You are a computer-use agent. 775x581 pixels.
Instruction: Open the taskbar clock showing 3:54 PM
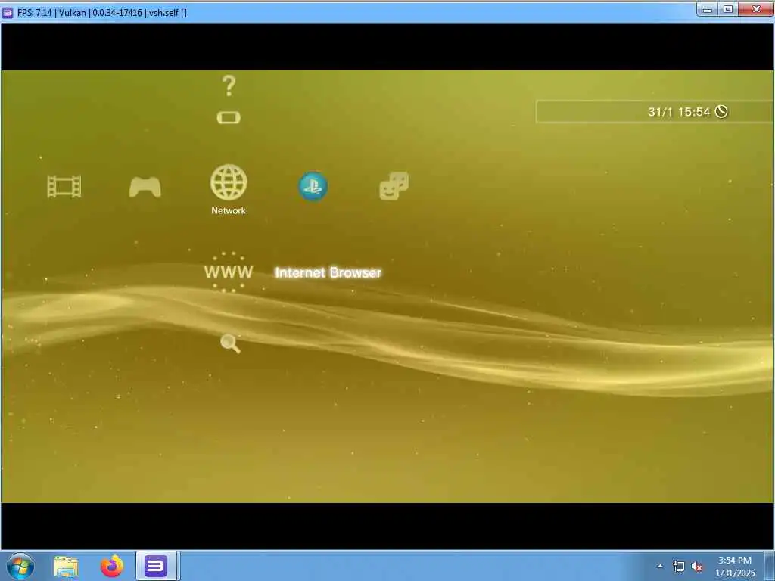[x=735, y=567]
